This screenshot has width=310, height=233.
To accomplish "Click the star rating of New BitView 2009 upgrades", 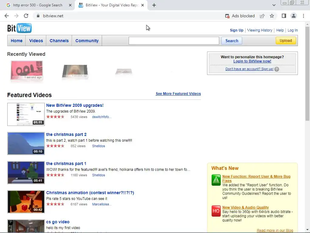I will click(x=55, y=117).
